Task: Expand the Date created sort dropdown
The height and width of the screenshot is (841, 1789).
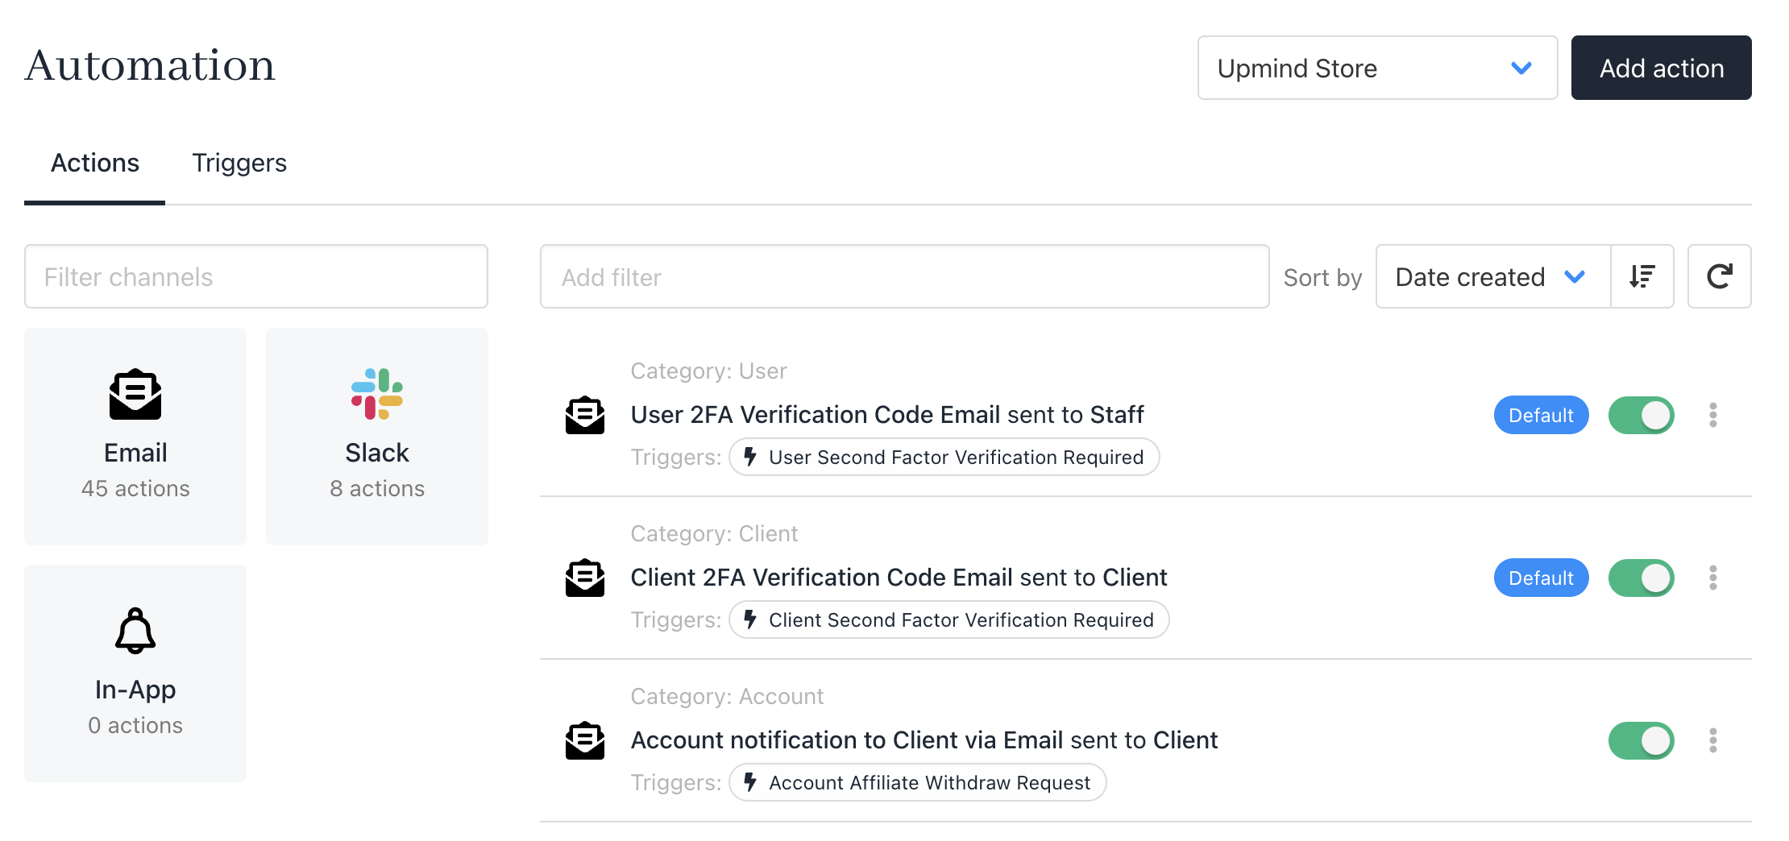Action: point(1492,276)
